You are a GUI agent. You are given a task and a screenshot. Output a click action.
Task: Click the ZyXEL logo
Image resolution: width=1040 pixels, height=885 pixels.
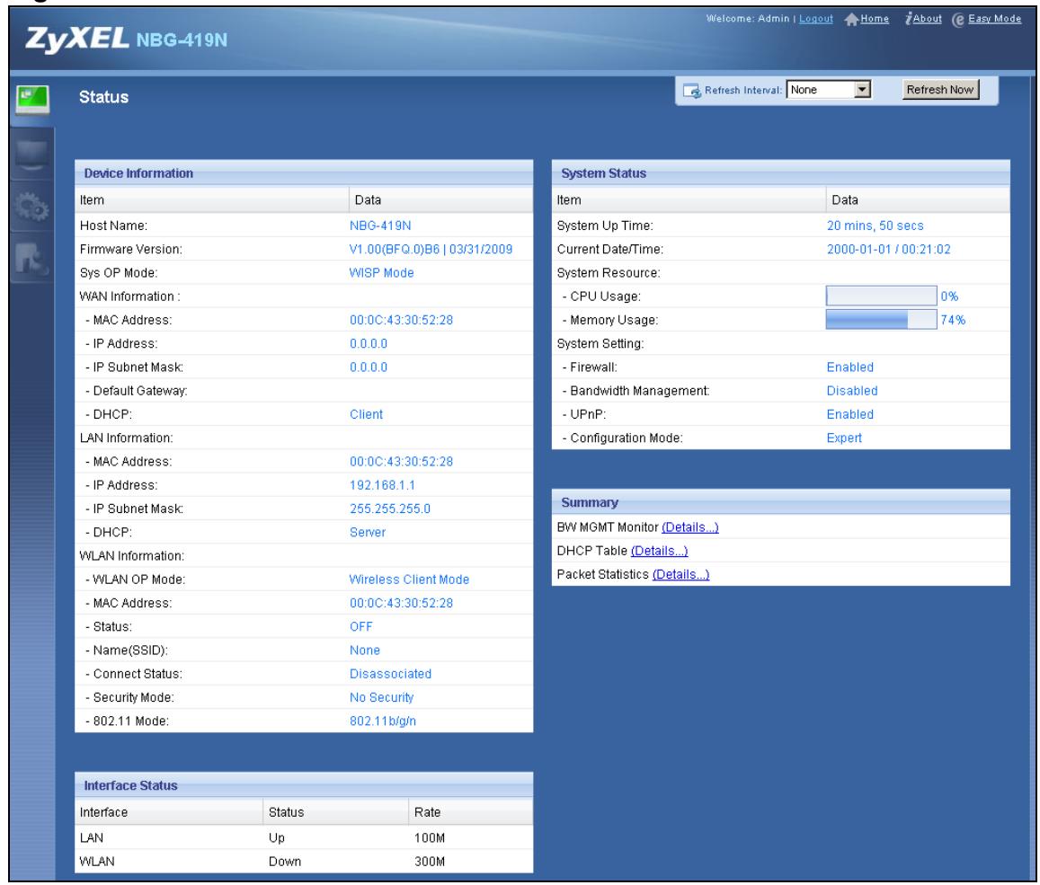tap(77, 39)
